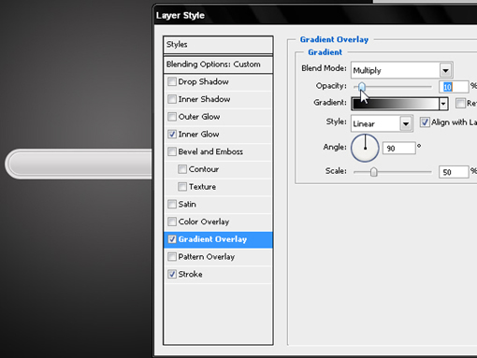Select the Styles entry in list
This screenshot has height=358, width=477.
(218, 45)
